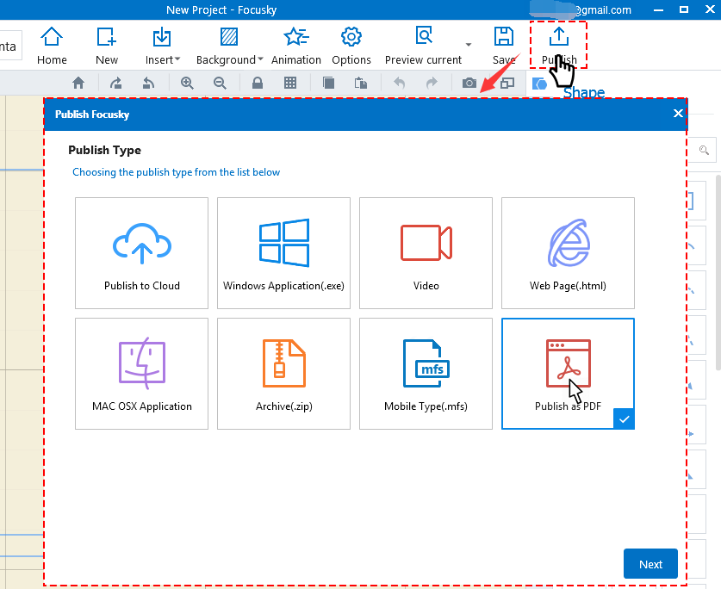The height and width of the screenshot is (589, 721).
Task: Click the gmail.com account label
Action: [x=603, y=9]
